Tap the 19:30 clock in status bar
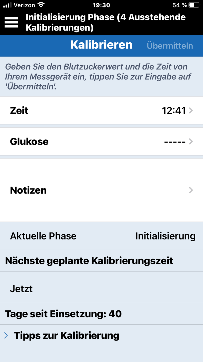This screenshot has width=203, height=362. point(101,5)
